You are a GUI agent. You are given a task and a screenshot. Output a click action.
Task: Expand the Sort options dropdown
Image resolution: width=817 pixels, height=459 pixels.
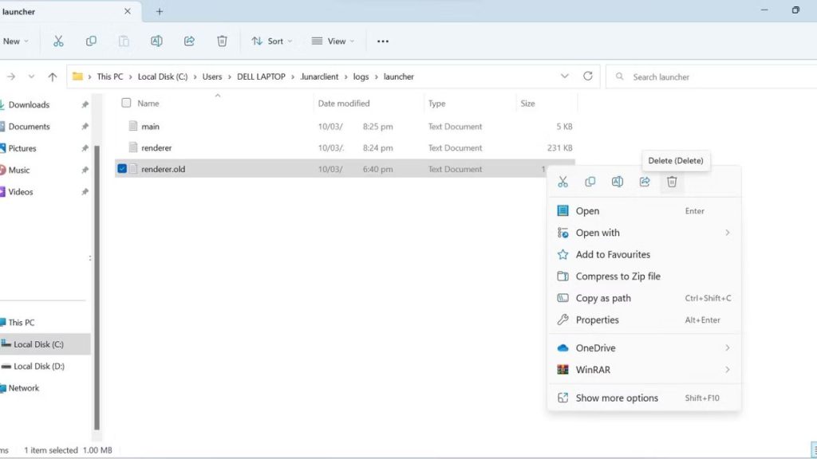click(271, 41)
